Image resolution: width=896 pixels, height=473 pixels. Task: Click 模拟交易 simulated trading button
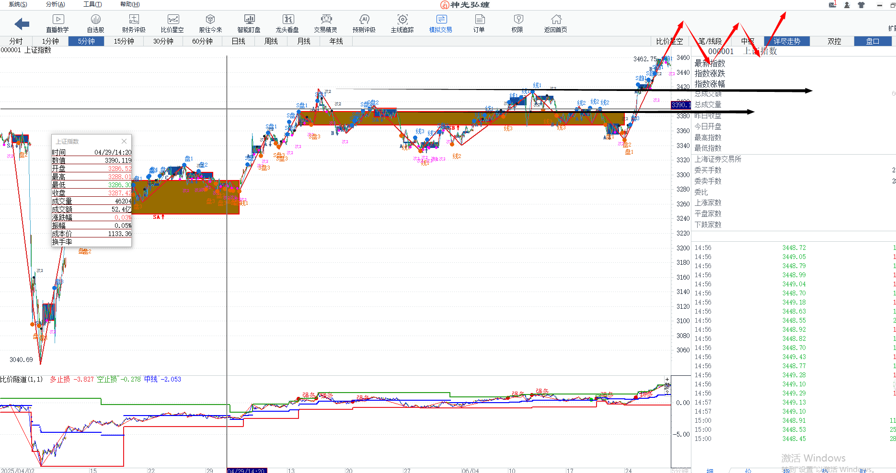click(x=441, y=23)
